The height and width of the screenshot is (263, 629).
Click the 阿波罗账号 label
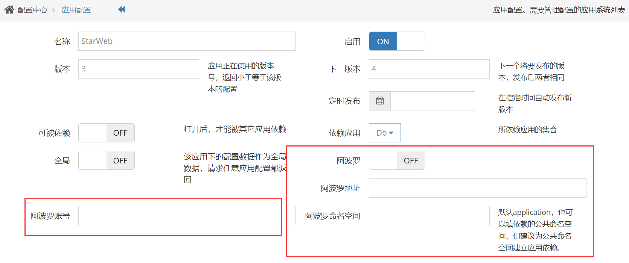[x=50, y=216]
